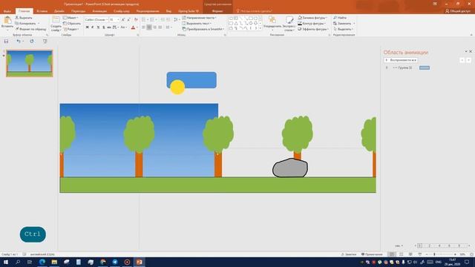Click the Replace command
The image size is (475, 267).
pyautogui.click(x=342, y=24)
